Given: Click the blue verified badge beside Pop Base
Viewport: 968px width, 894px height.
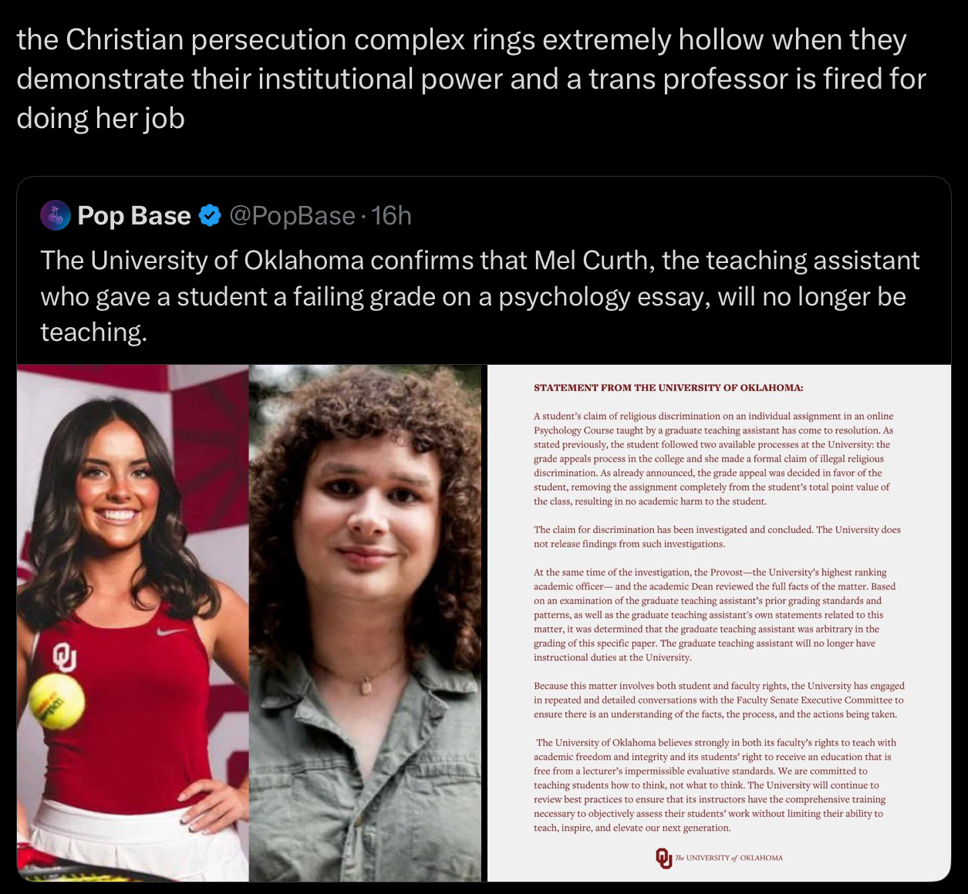Looking at the screenshot, I should [x=210, y=215].
